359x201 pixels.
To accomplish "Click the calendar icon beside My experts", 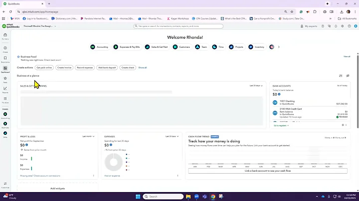I will click(323, 26).
